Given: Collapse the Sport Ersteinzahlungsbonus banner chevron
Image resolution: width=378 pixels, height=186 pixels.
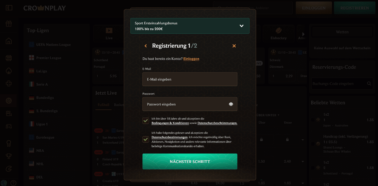Looking at the screenshot, I should tap(241, 26).
